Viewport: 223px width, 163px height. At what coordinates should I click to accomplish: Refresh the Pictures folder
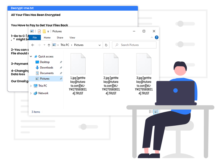[106, 45]
